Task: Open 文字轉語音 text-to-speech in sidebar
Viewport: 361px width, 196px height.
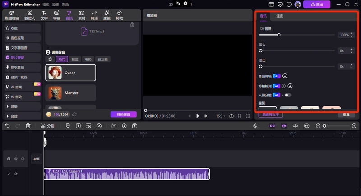Action: (x=22, y=48)
